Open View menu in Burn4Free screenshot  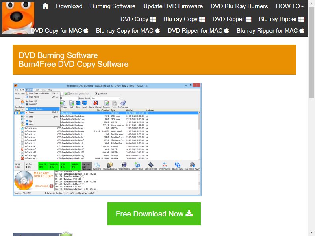coord(44,90)
